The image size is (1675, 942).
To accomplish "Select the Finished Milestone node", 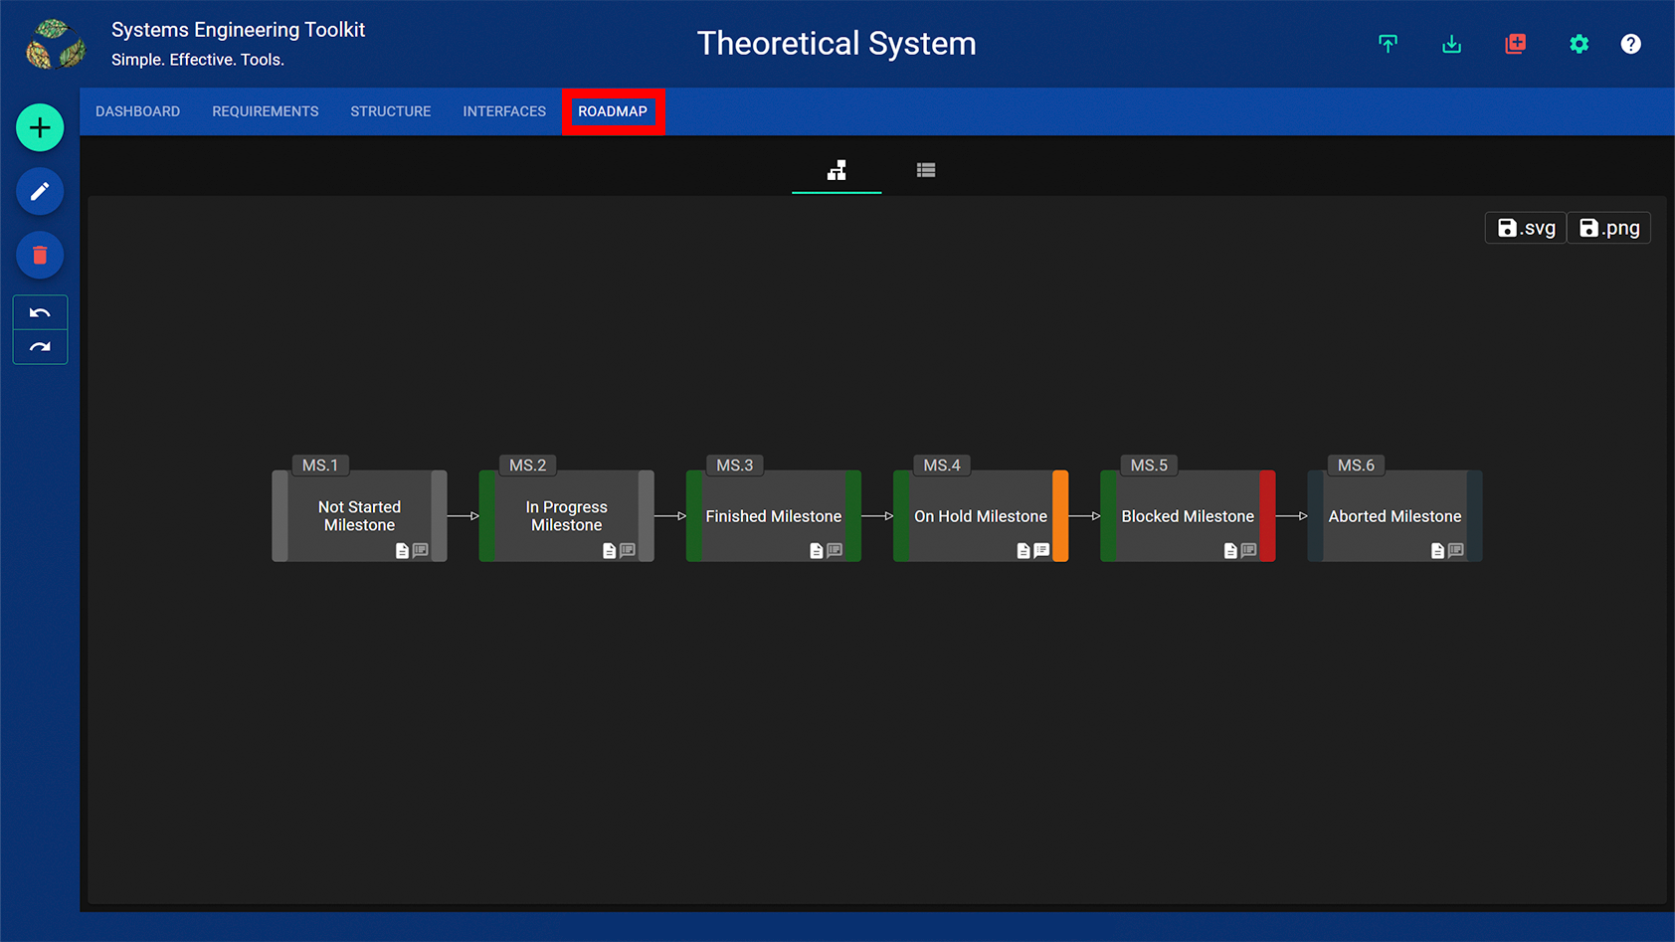I will pyautogui.click(x=773, y=516).
